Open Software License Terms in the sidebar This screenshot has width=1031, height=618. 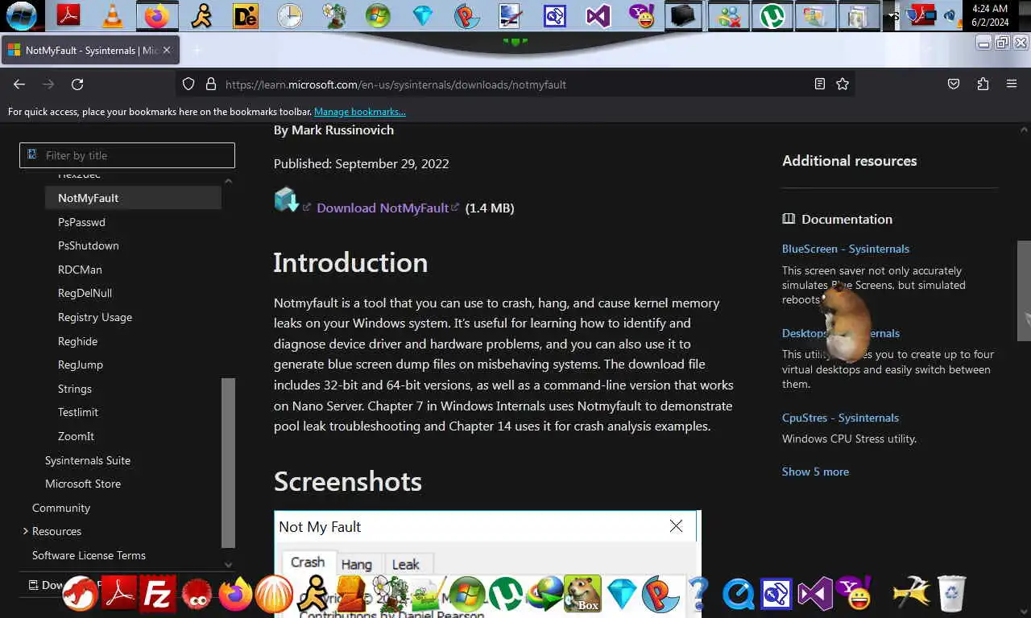pyautogui.click(x=89, y=555)
